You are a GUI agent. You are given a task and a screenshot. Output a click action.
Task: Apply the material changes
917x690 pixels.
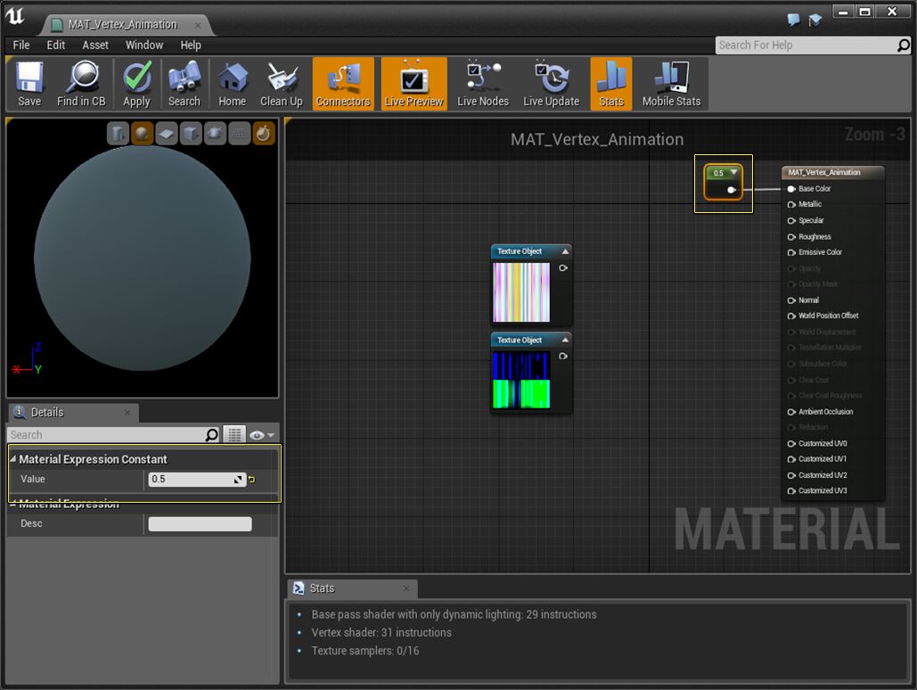tap(136, 83)
